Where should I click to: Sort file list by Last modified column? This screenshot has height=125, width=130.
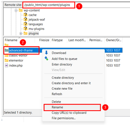pos(78,40)
